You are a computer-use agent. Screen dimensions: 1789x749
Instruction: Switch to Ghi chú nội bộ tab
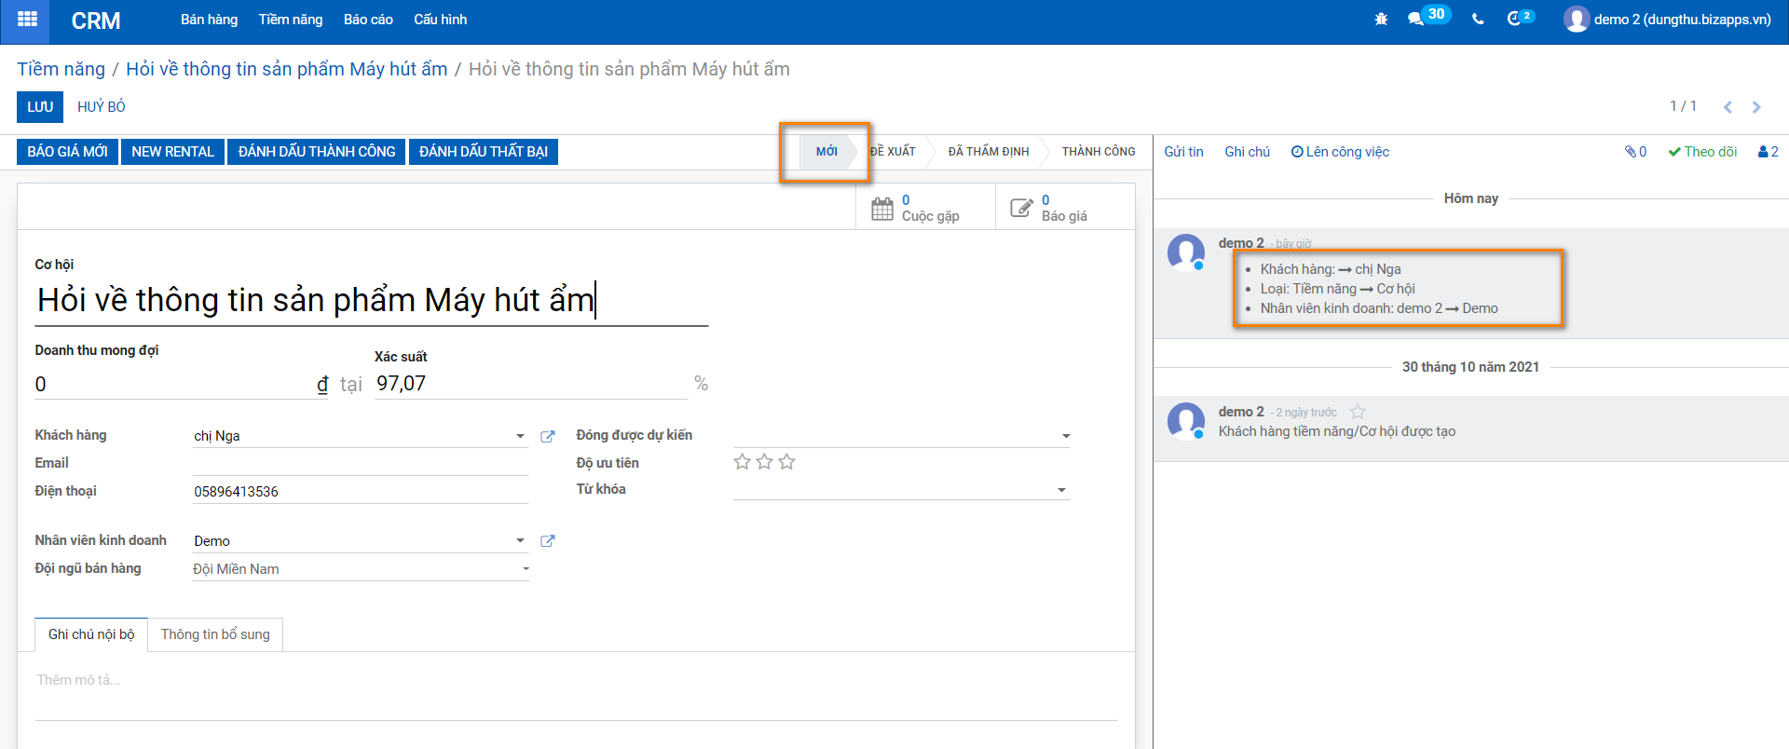point(91,634)
